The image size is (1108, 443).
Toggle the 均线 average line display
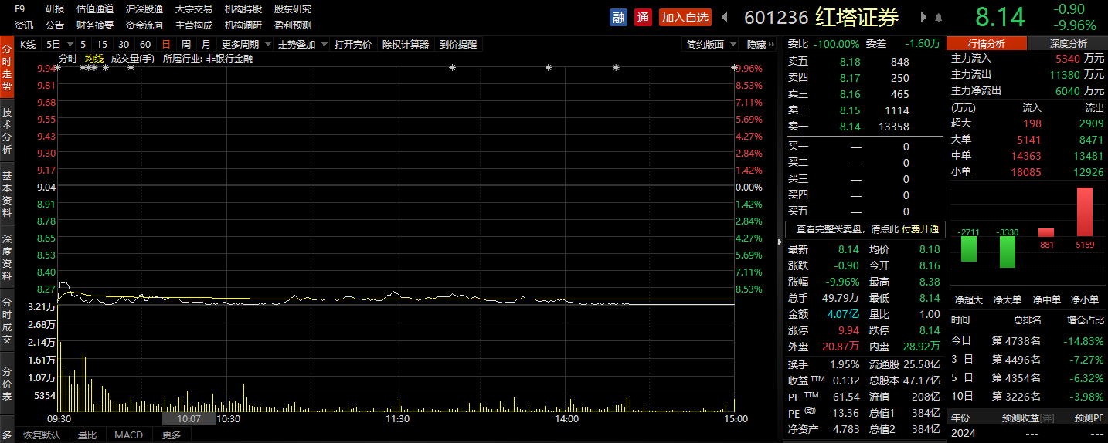[x=94, y=58]
